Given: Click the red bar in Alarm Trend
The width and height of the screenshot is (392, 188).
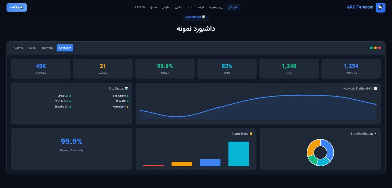Looking at the screenshot, I should tap(153, 166).
